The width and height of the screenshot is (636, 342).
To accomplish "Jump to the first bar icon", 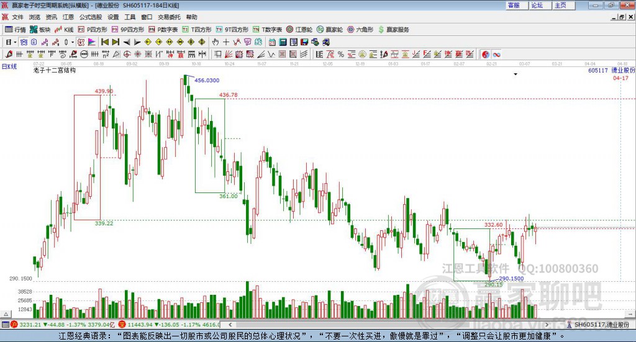I will pyautogui.click(x=105, y=42).
